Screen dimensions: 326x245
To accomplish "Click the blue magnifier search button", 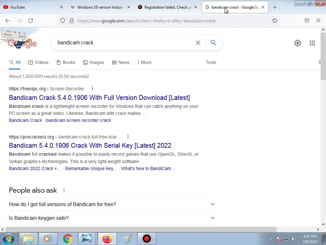I will tap(213, 42).
